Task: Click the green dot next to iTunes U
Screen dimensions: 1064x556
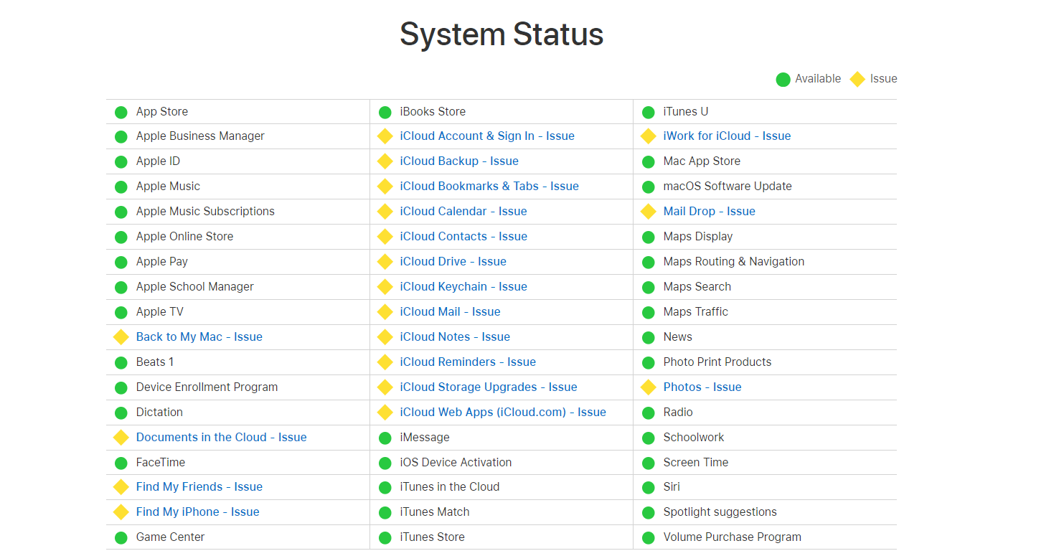Action: click(x=649, y=112)
